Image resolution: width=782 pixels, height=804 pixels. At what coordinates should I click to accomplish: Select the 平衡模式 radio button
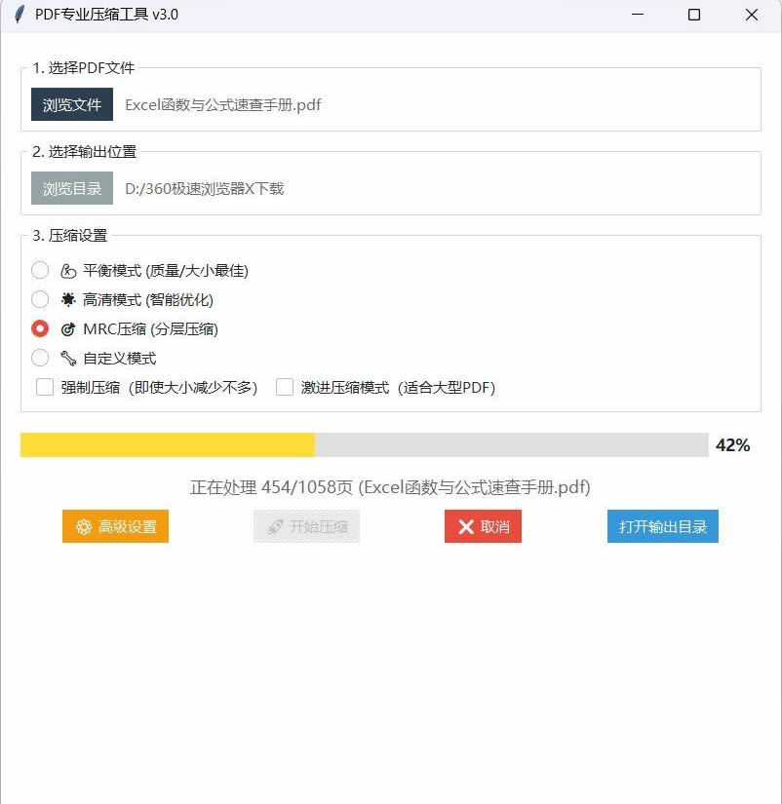coord(39,270)
